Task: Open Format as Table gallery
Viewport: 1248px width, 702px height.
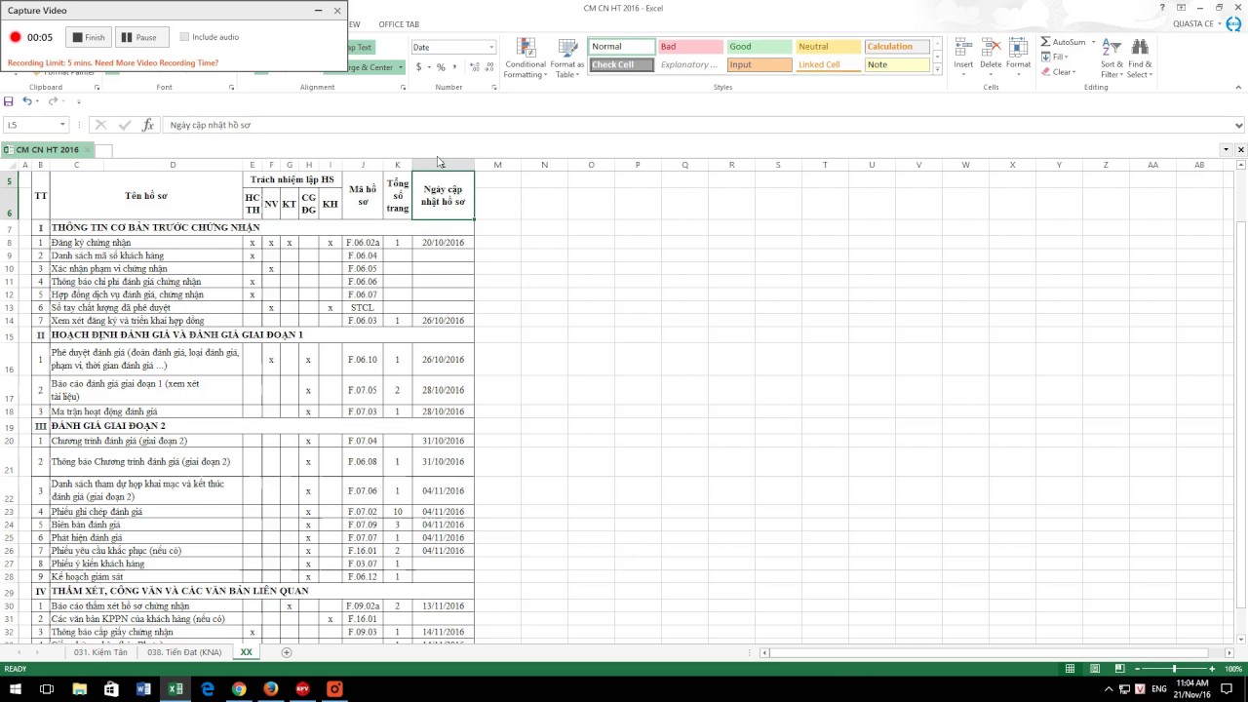Action: (x=566, y=58)
